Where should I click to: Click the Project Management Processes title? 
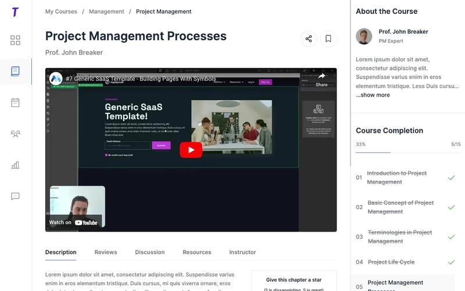tap(136, 36)
